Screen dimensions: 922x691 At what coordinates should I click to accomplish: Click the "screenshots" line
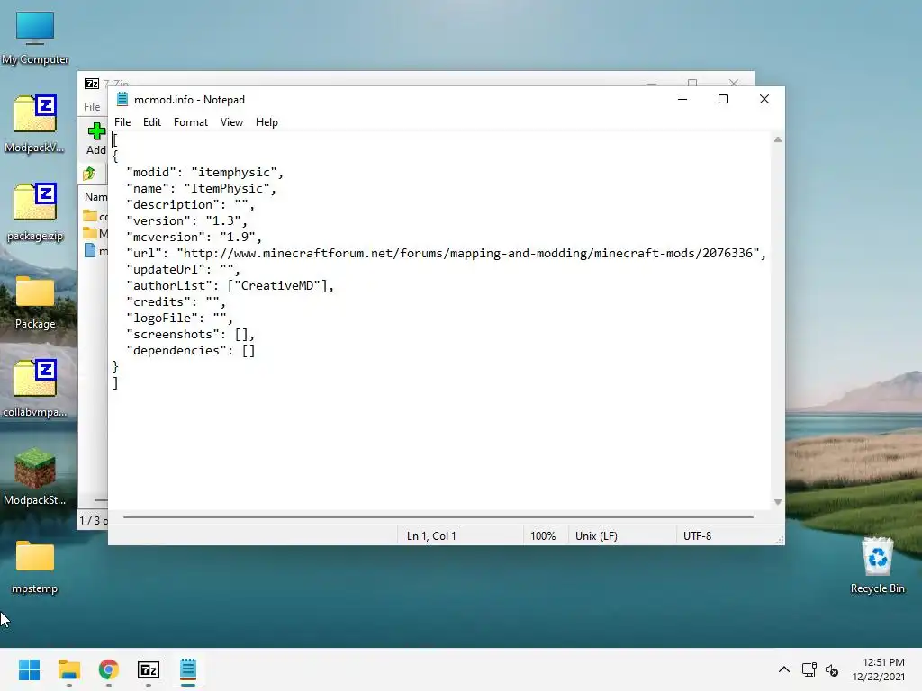coord(191,335)
